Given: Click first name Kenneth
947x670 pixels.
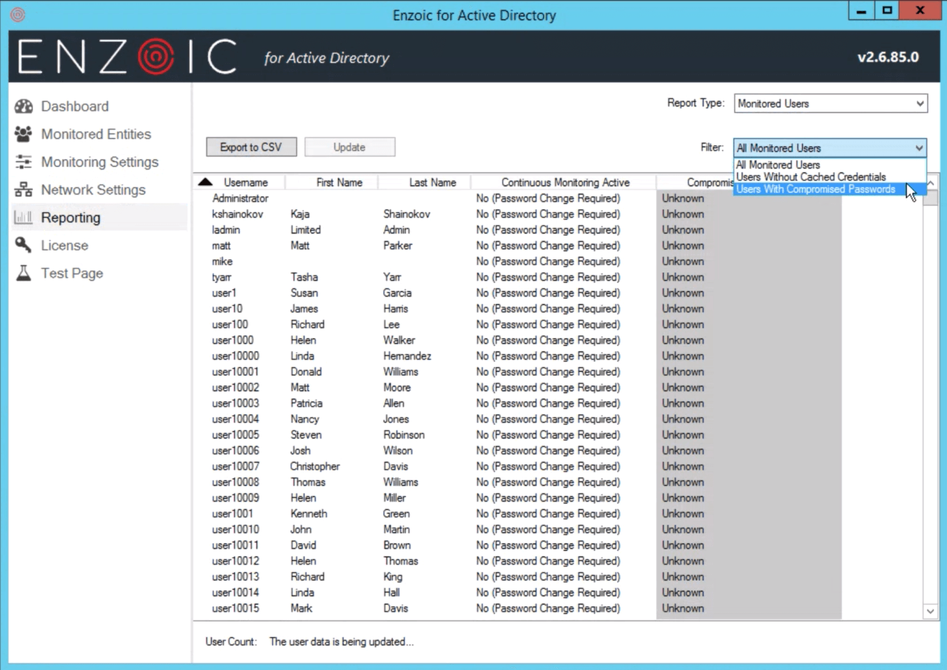Looking at the screenshot, I should tap(309, 513).
